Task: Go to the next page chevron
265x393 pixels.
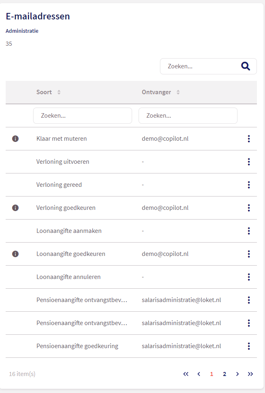Action: (238, 374)
